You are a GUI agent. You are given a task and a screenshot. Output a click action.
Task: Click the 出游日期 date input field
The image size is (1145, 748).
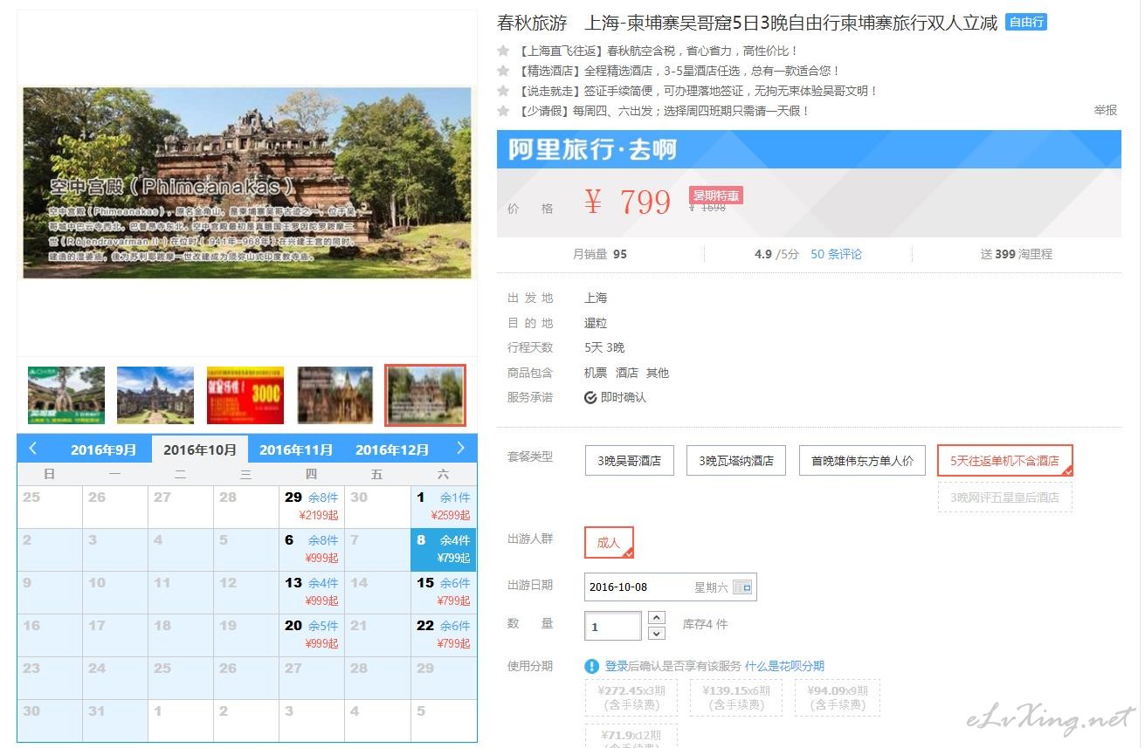671,587
